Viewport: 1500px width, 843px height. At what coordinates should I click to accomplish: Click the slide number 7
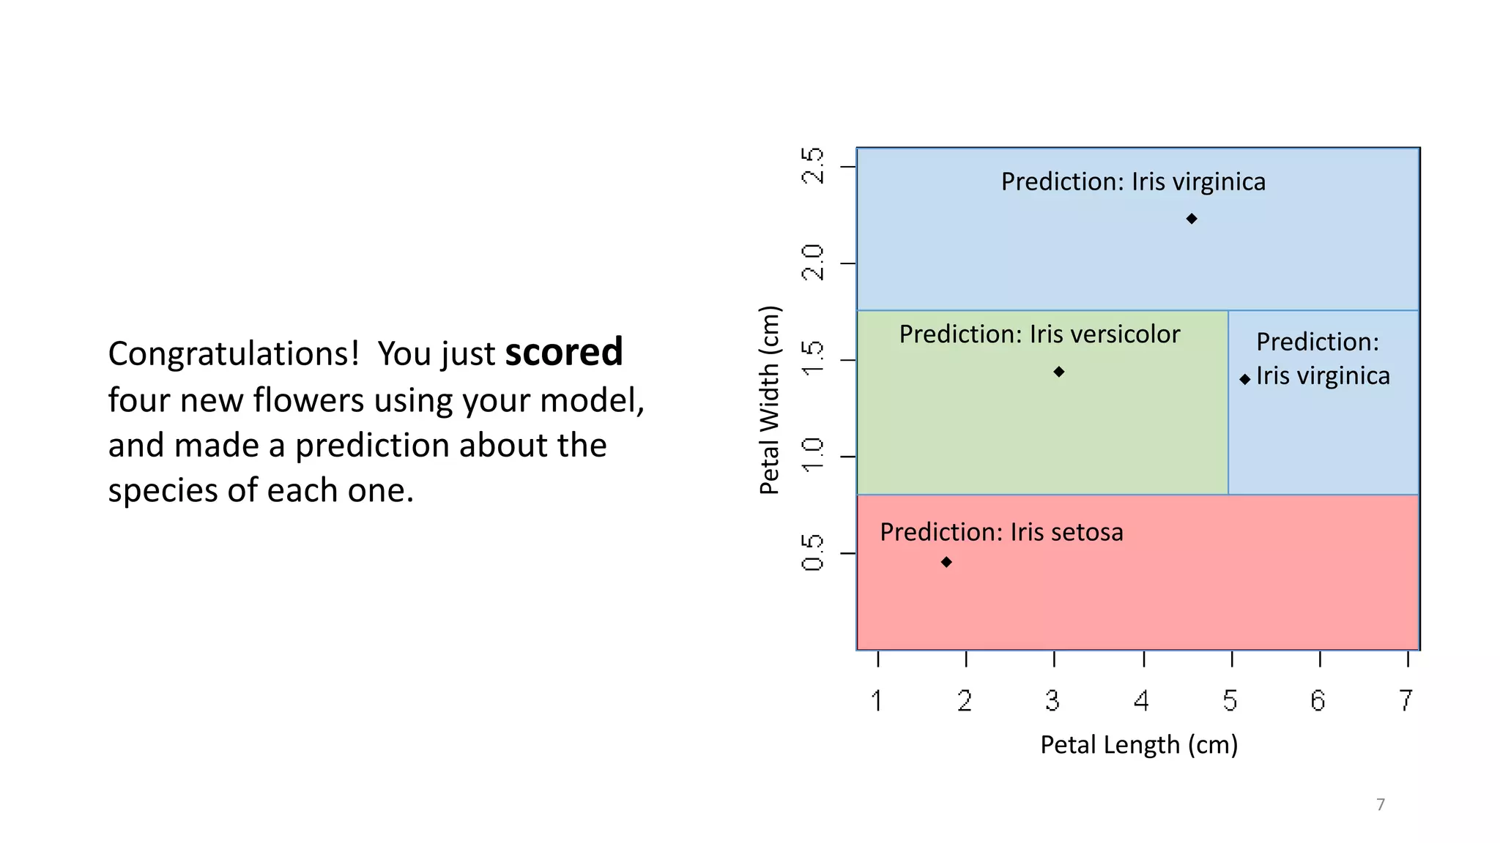[x=1381, y=804]
